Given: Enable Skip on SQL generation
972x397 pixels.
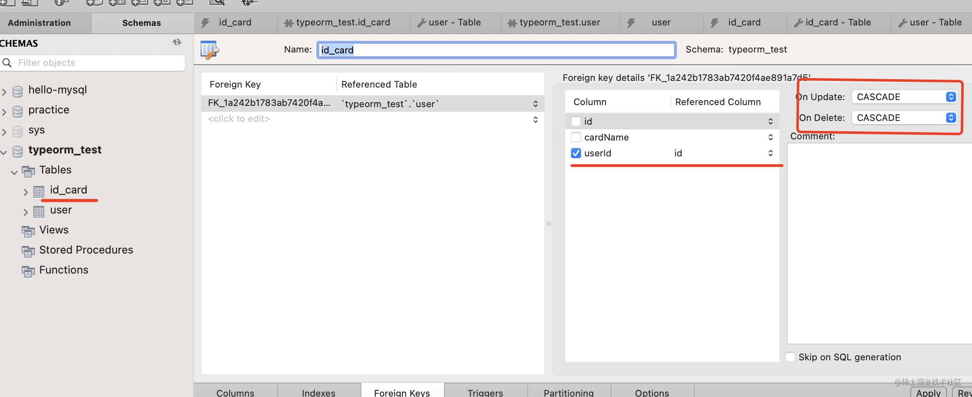Looking at the screenshot, I should click(790, 357).
